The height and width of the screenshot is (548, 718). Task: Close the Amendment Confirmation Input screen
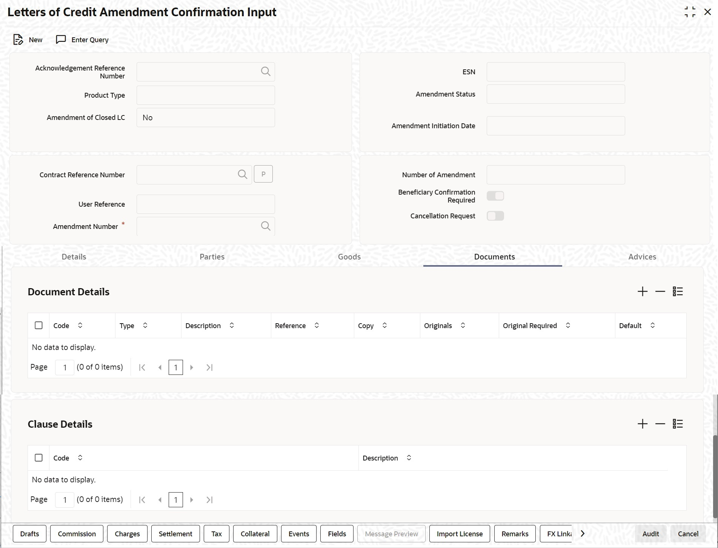tap(708, 12)
